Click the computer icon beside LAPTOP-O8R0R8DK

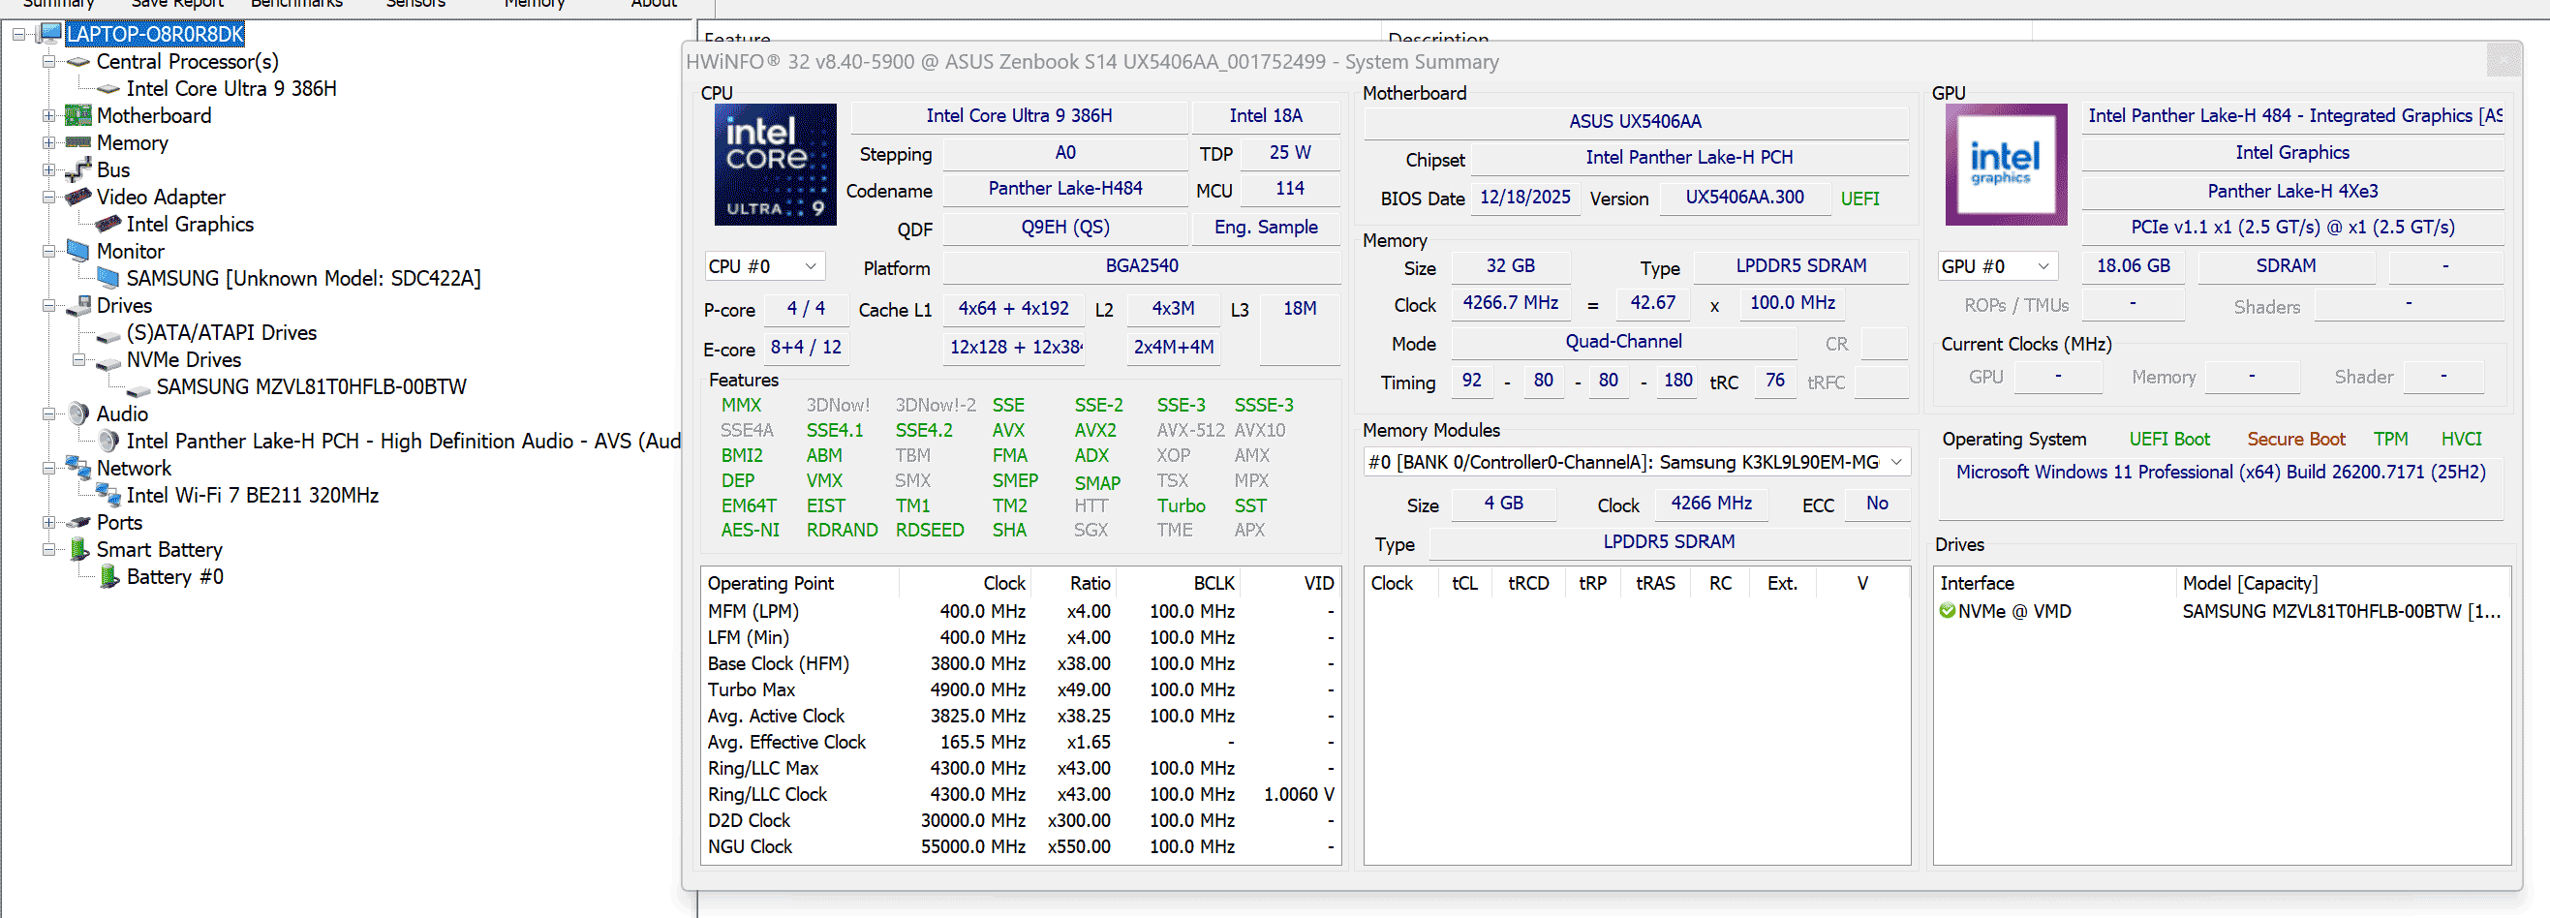coord(48,34)
